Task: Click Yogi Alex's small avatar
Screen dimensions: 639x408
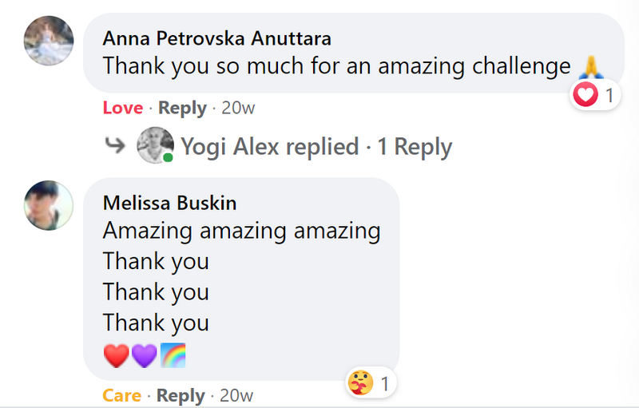Action: tap(155, 145)
